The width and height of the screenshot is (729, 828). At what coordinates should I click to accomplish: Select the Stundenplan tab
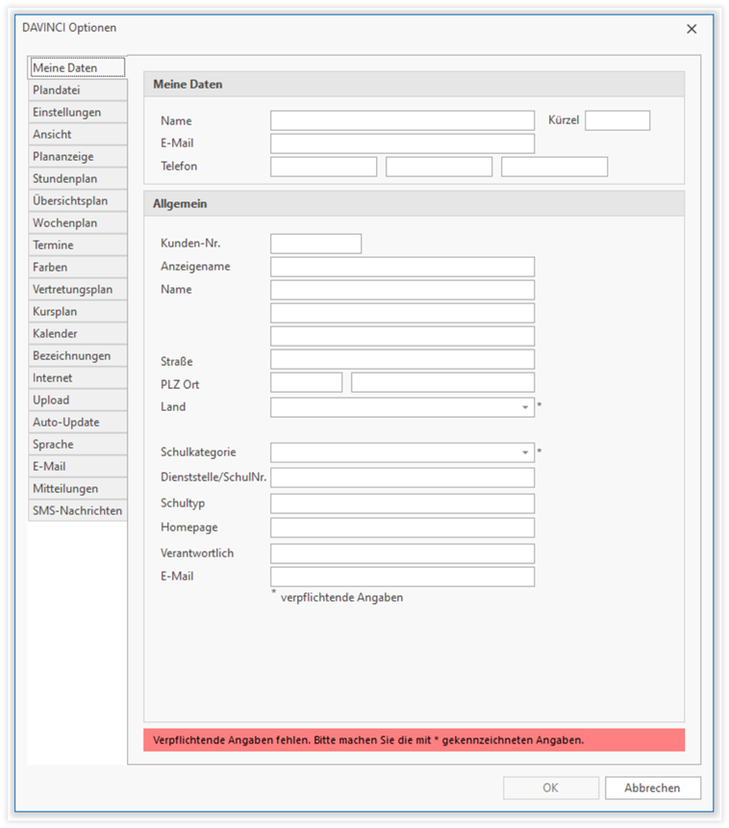77,179
